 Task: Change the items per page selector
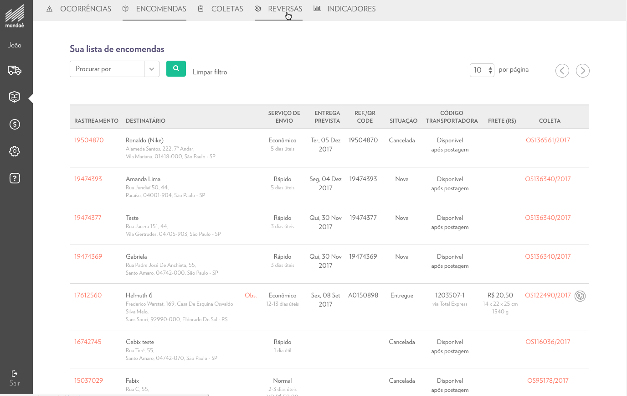click(482, 70)
